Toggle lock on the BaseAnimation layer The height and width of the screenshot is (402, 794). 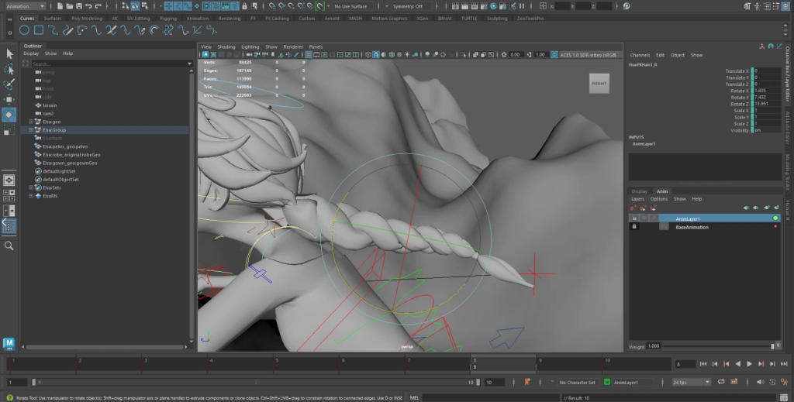point(634,226)
